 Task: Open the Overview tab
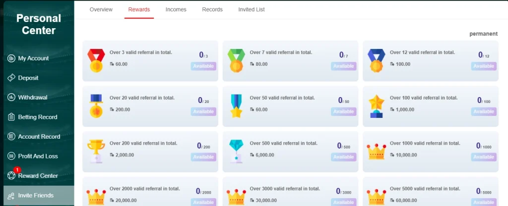[x=101, y=9]
